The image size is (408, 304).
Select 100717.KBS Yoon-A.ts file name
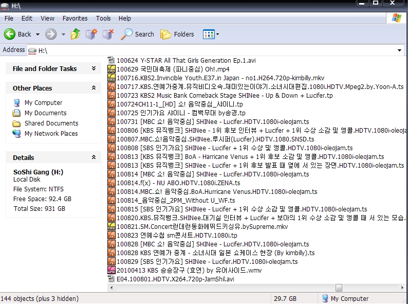pyautogui.click(x=260, y=87)
